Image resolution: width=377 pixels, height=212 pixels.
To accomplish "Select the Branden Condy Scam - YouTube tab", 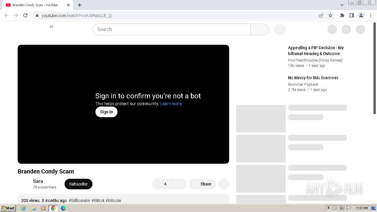I will 38,5.
